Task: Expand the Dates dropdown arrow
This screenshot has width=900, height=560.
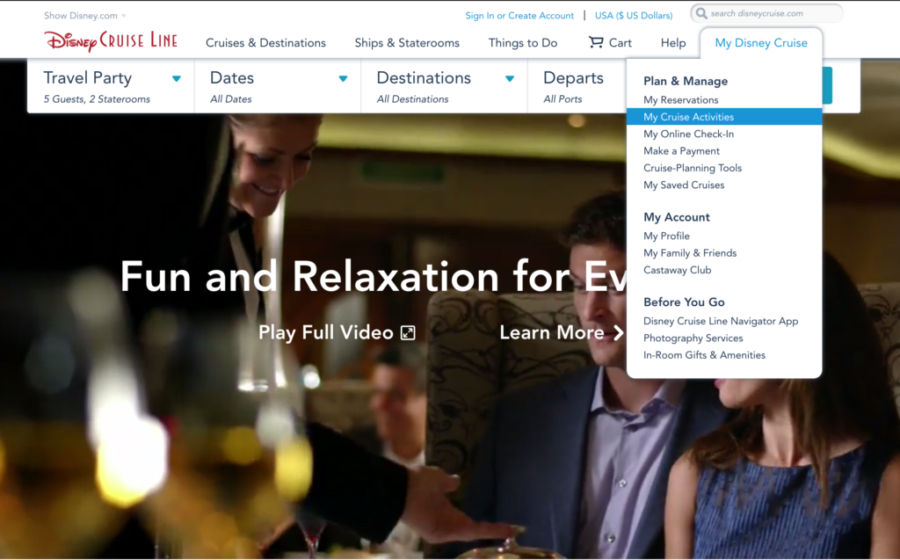Action: pyautogui.click(x=343, y=79)
